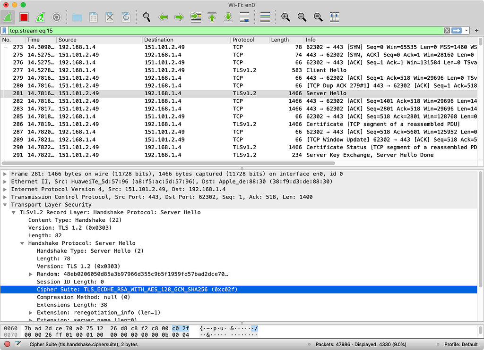Image resolution: width=484 pixels, height=350 pixels.
Task: Click highlighted c0 2f hex bytes
Action: click(181, 328)
